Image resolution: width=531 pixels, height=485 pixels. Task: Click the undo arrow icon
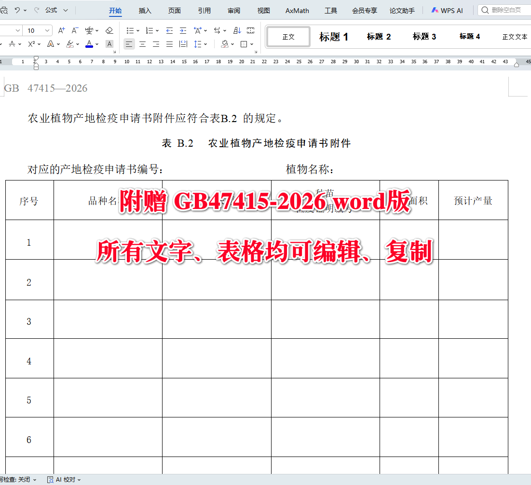17,10
